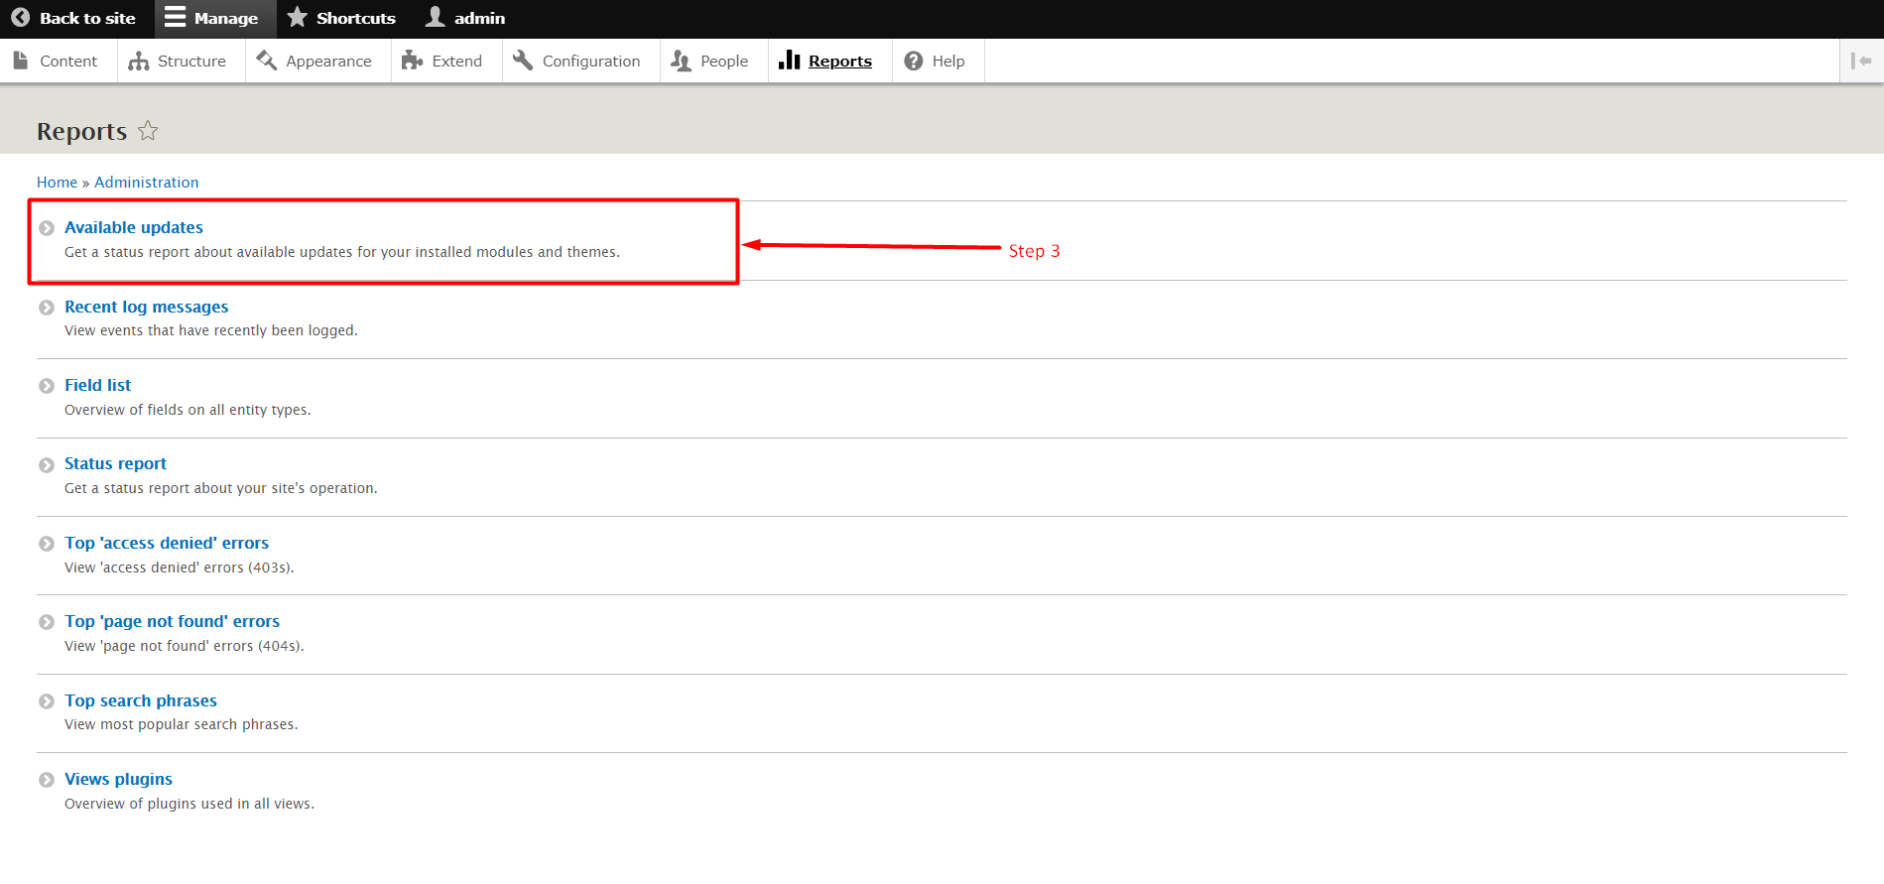Open Top 'page not found' errors report
1884x884 pixels.
coord(173,621)
